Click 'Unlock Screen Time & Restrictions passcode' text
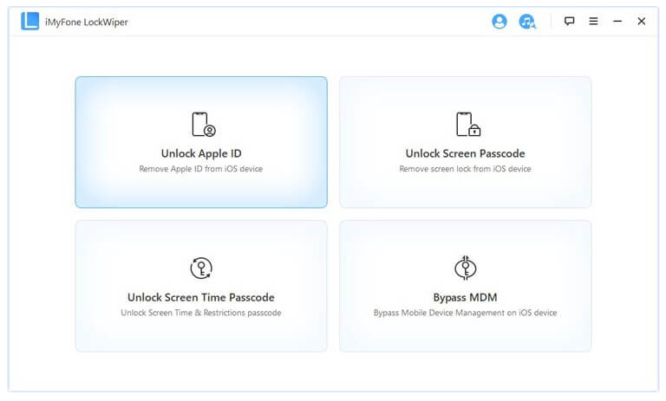666x401 pixels. (201, 313)
